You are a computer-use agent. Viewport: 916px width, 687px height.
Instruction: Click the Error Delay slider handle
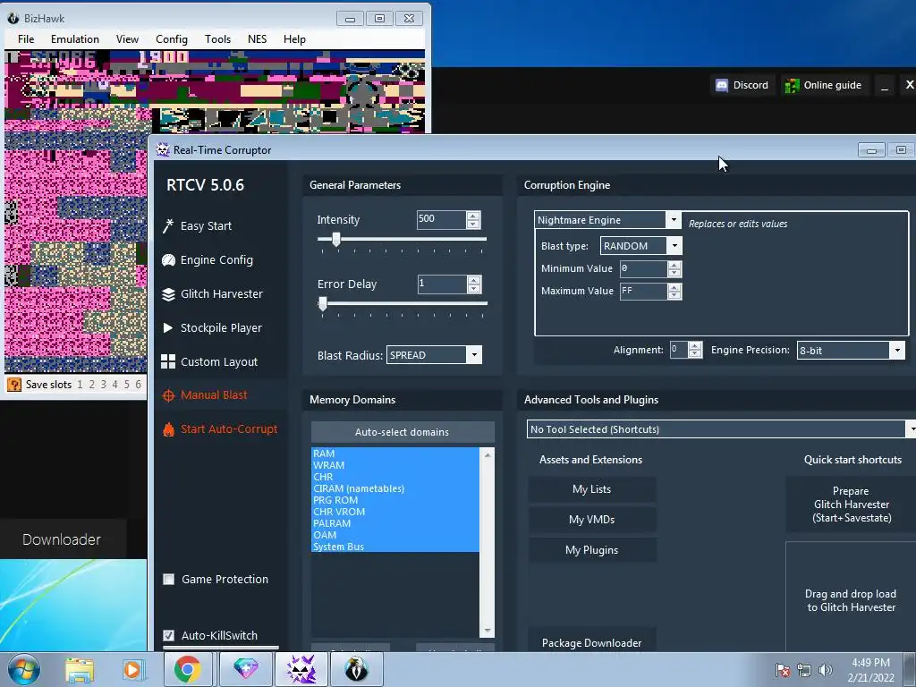323,304
